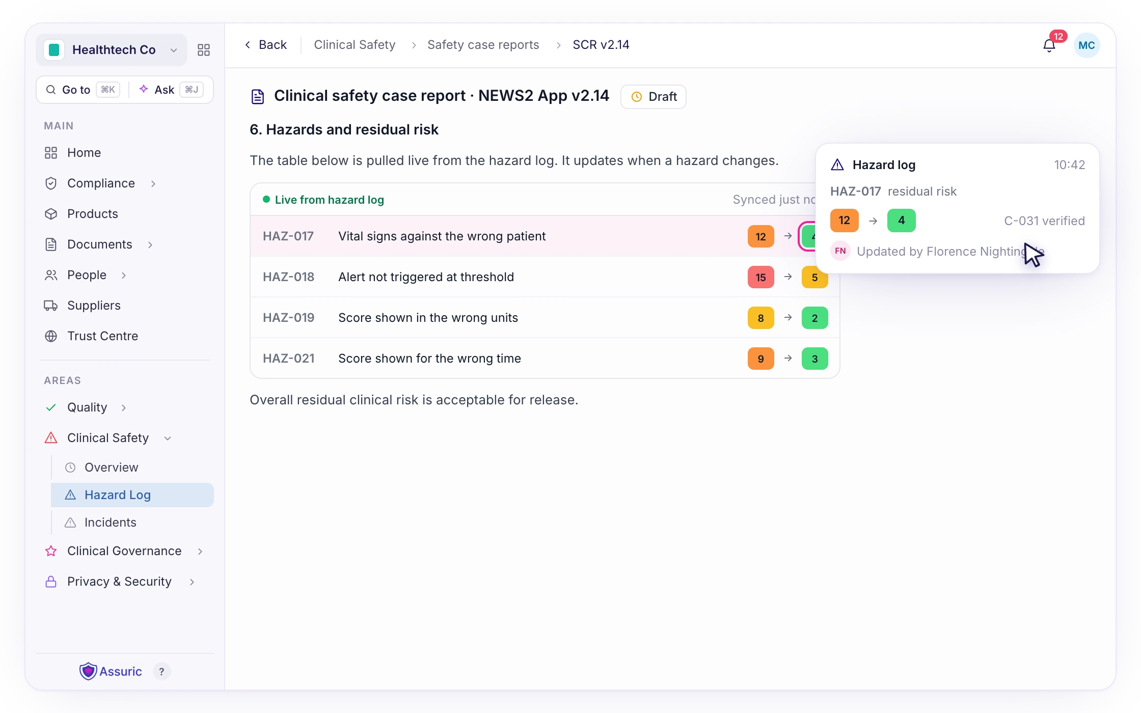The image size is (1141, 713).
Task: Click the Safety case reports breadcrumb
Action: click(x=483, y=45)
